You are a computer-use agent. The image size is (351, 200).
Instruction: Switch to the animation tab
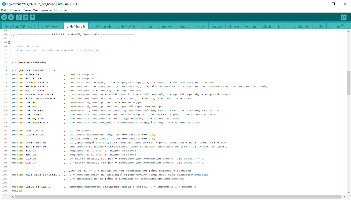(165, 26)
